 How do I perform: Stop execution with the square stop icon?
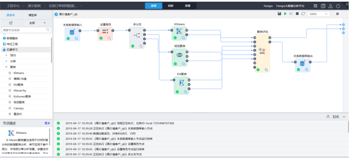click(x=297, y=14)
